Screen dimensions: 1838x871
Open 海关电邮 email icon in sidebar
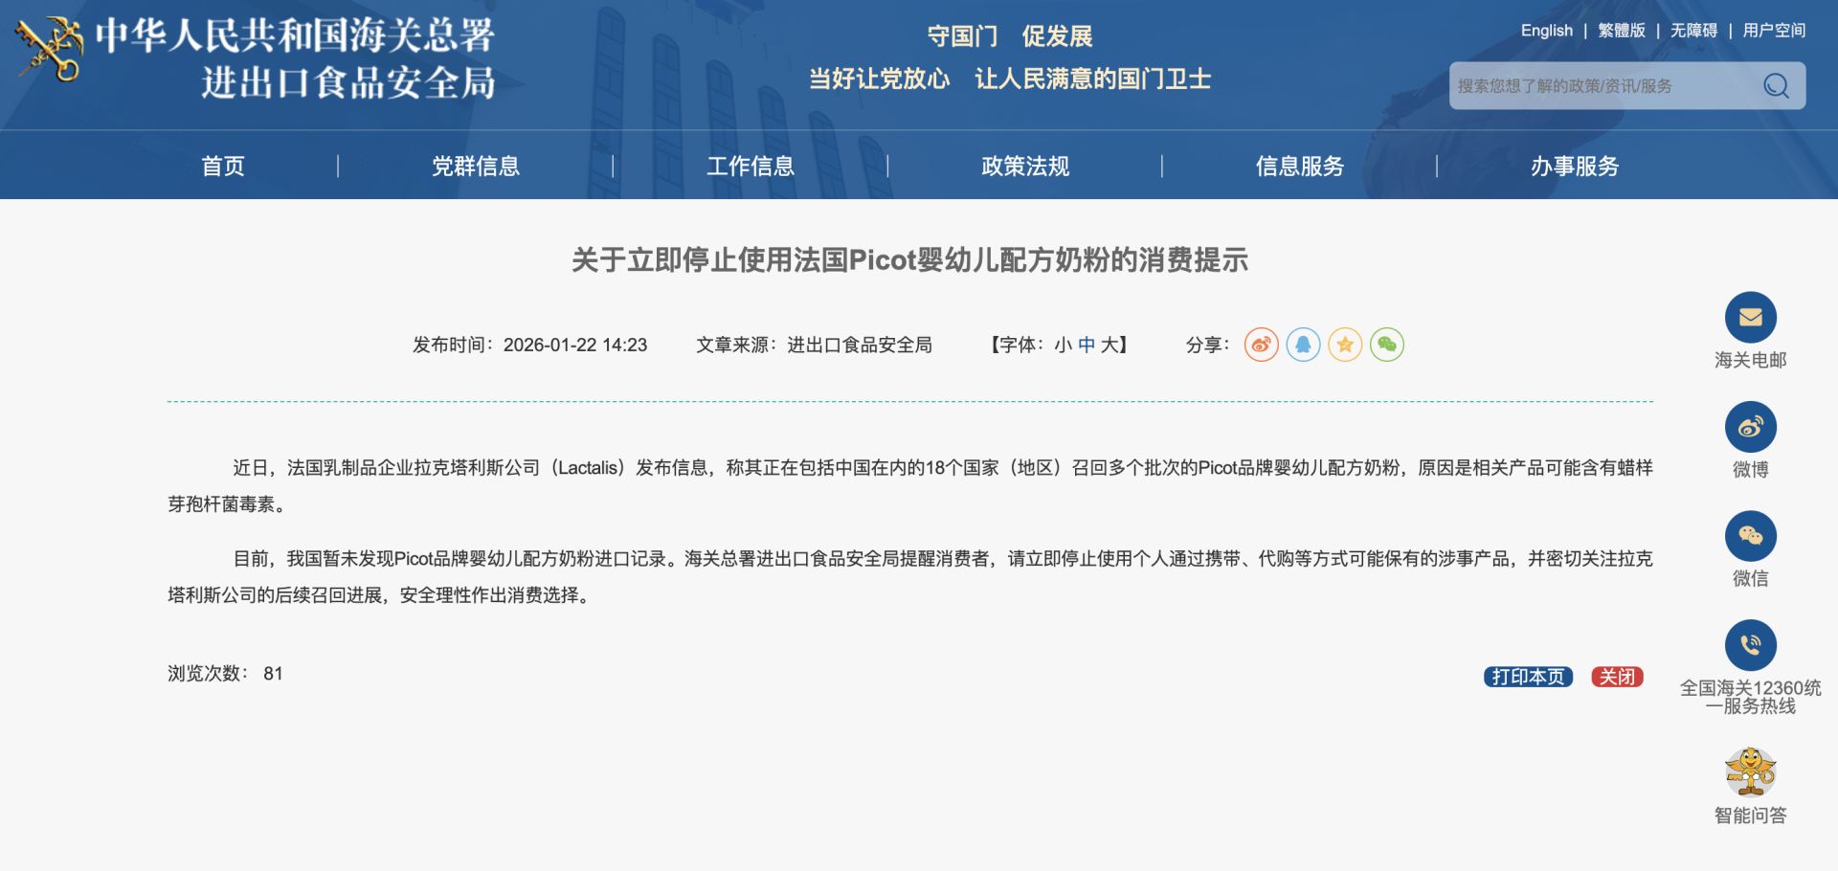[1750, 317]
